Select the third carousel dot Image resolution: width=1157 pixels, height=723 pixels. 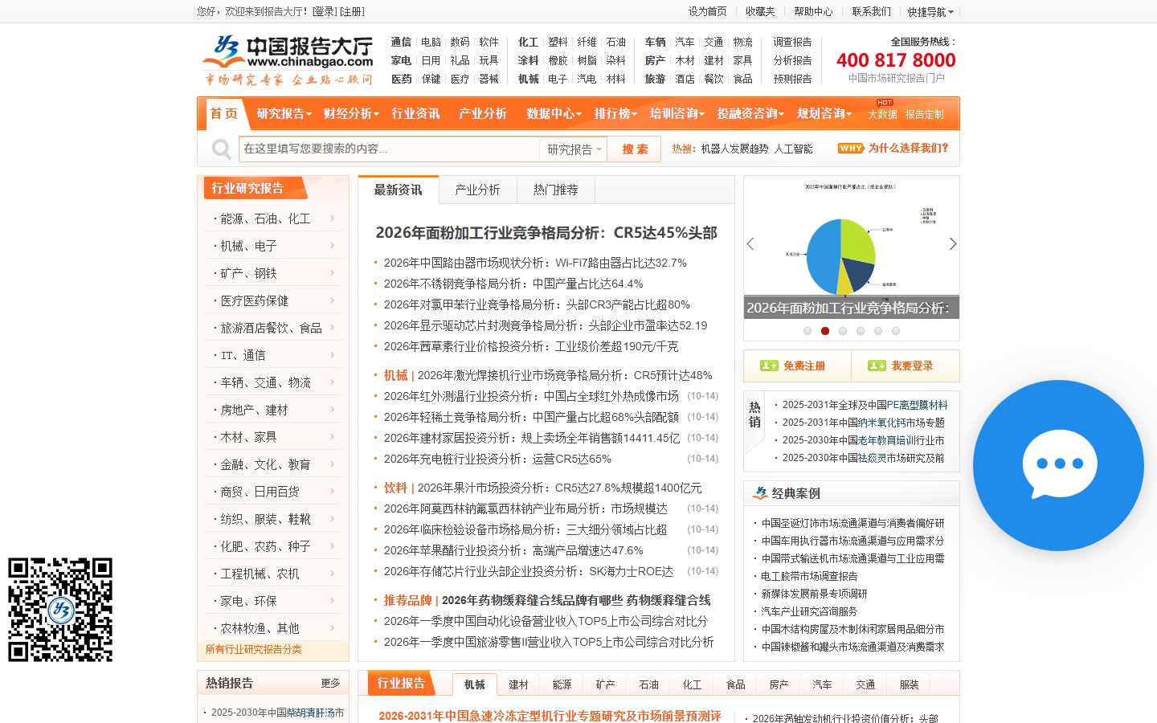[x=843, y=331]
